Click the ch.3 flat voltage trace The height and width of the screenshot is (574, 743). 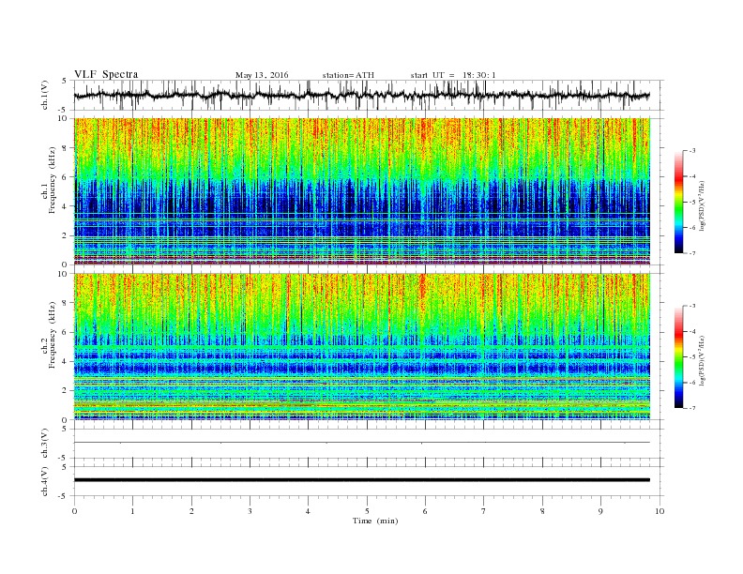tap(362, 443)
